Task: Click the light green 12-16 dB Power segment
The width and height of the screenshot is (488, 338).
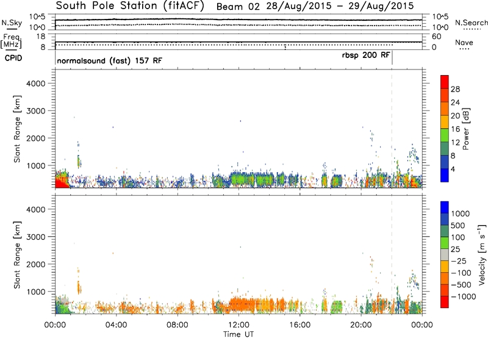Action: click(445, 135)
